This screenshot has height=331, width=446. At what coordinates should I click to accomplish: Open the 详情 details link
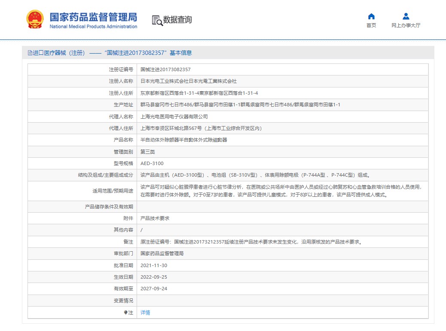(145, 313)
